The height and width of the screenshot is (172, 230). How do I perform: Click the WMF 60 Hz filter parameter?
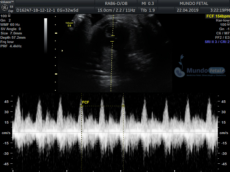10,25
